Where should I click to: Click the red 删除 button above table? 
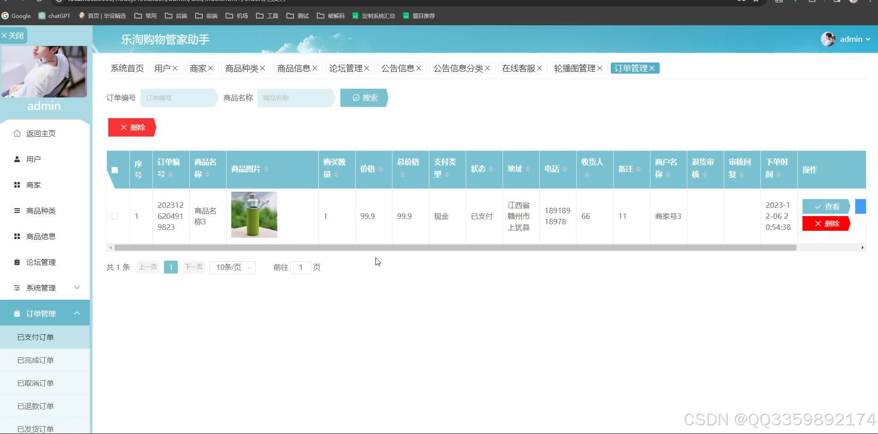[132, 127]
